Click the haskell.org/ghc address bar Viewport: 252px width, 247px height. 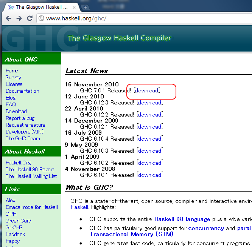tap(145, 18)
